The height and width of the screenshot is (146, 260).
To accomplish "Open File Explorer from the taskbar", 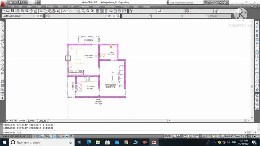I will [x=98, y=142].
